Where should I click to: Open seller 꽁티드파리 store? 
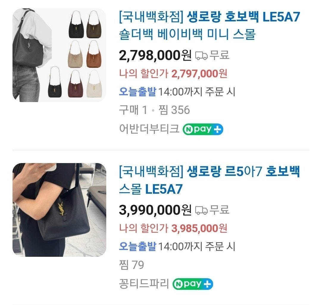(144, 284)
